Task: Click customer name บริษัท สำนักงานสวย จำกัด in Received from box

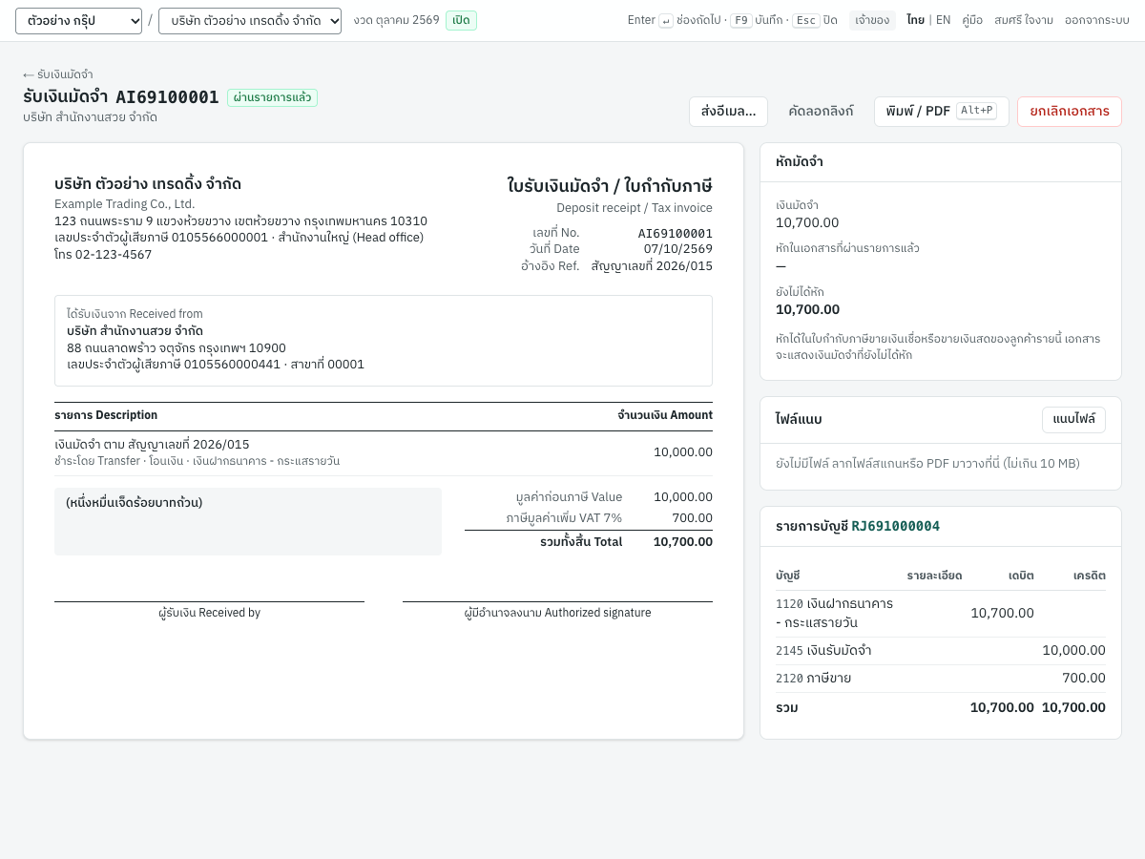Action: 135,331
